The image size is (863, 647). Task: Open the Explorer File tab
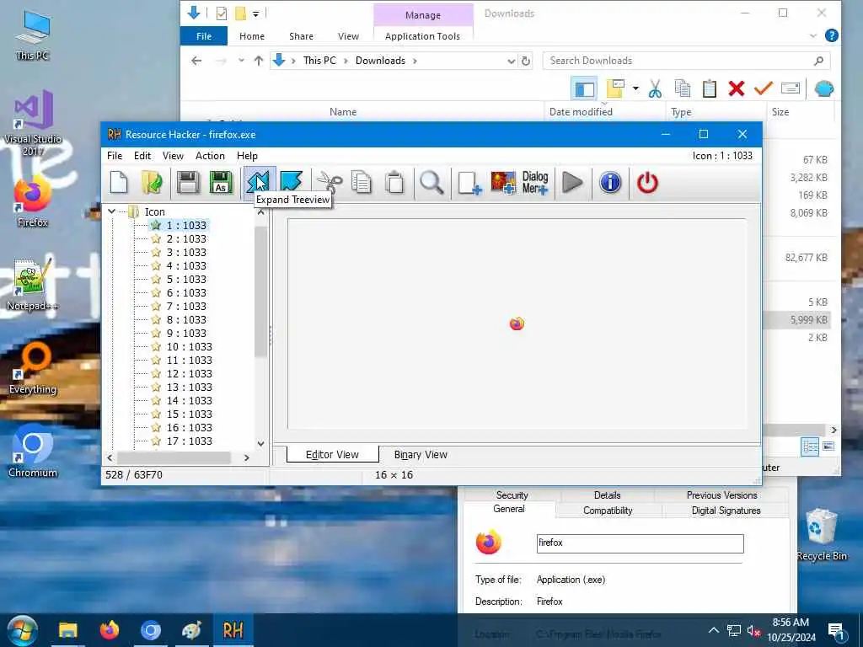tap(204, 36)
